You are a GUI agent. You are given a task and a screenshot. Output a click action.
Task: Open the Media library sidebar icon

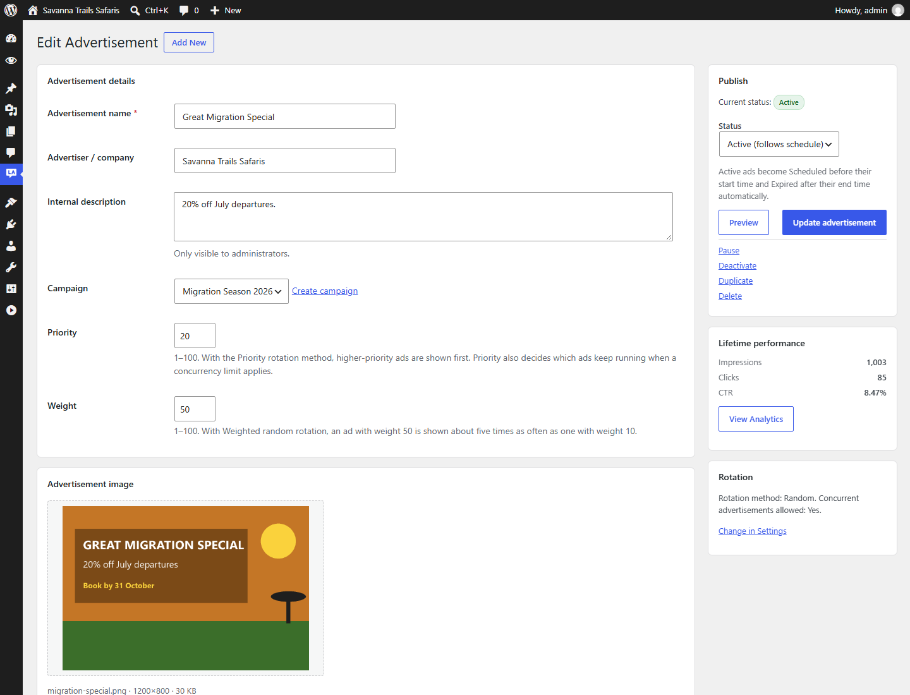(11, 110)
